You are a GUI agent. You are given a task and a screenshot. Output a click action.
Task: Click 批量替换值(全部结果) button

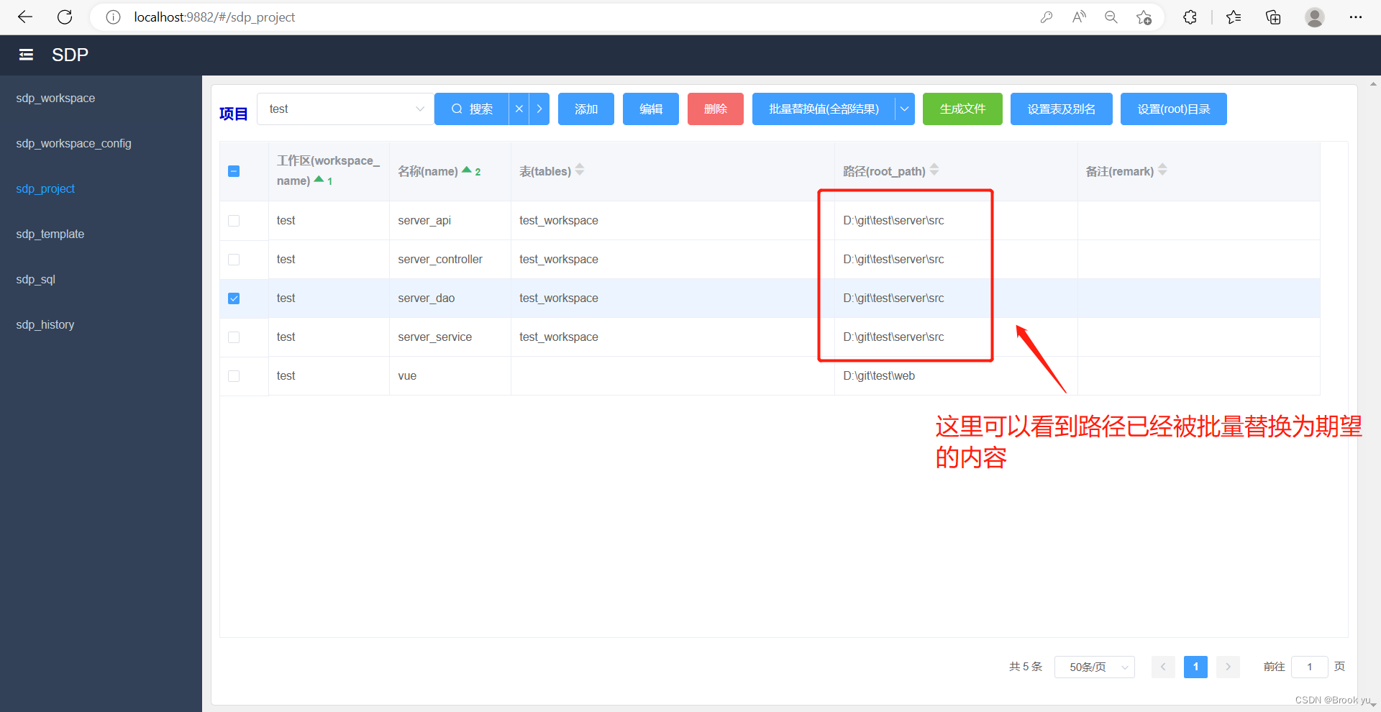824,109
